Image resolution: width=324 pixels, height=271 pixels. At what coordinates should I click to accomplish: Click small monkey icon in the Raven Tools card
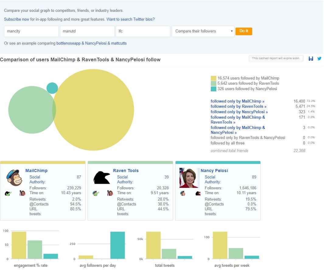tap(96, 193)
